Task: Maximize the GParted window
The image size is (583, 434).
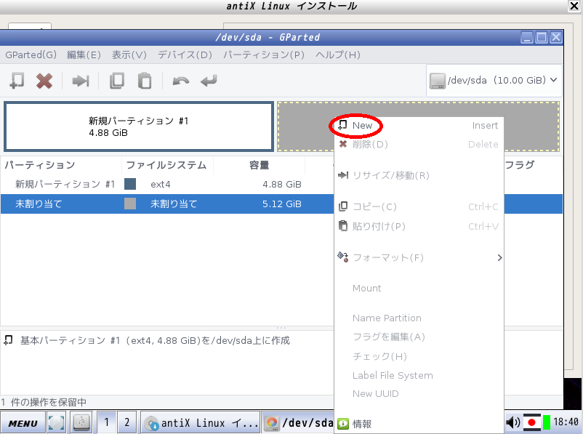Action: click(542, 37)
